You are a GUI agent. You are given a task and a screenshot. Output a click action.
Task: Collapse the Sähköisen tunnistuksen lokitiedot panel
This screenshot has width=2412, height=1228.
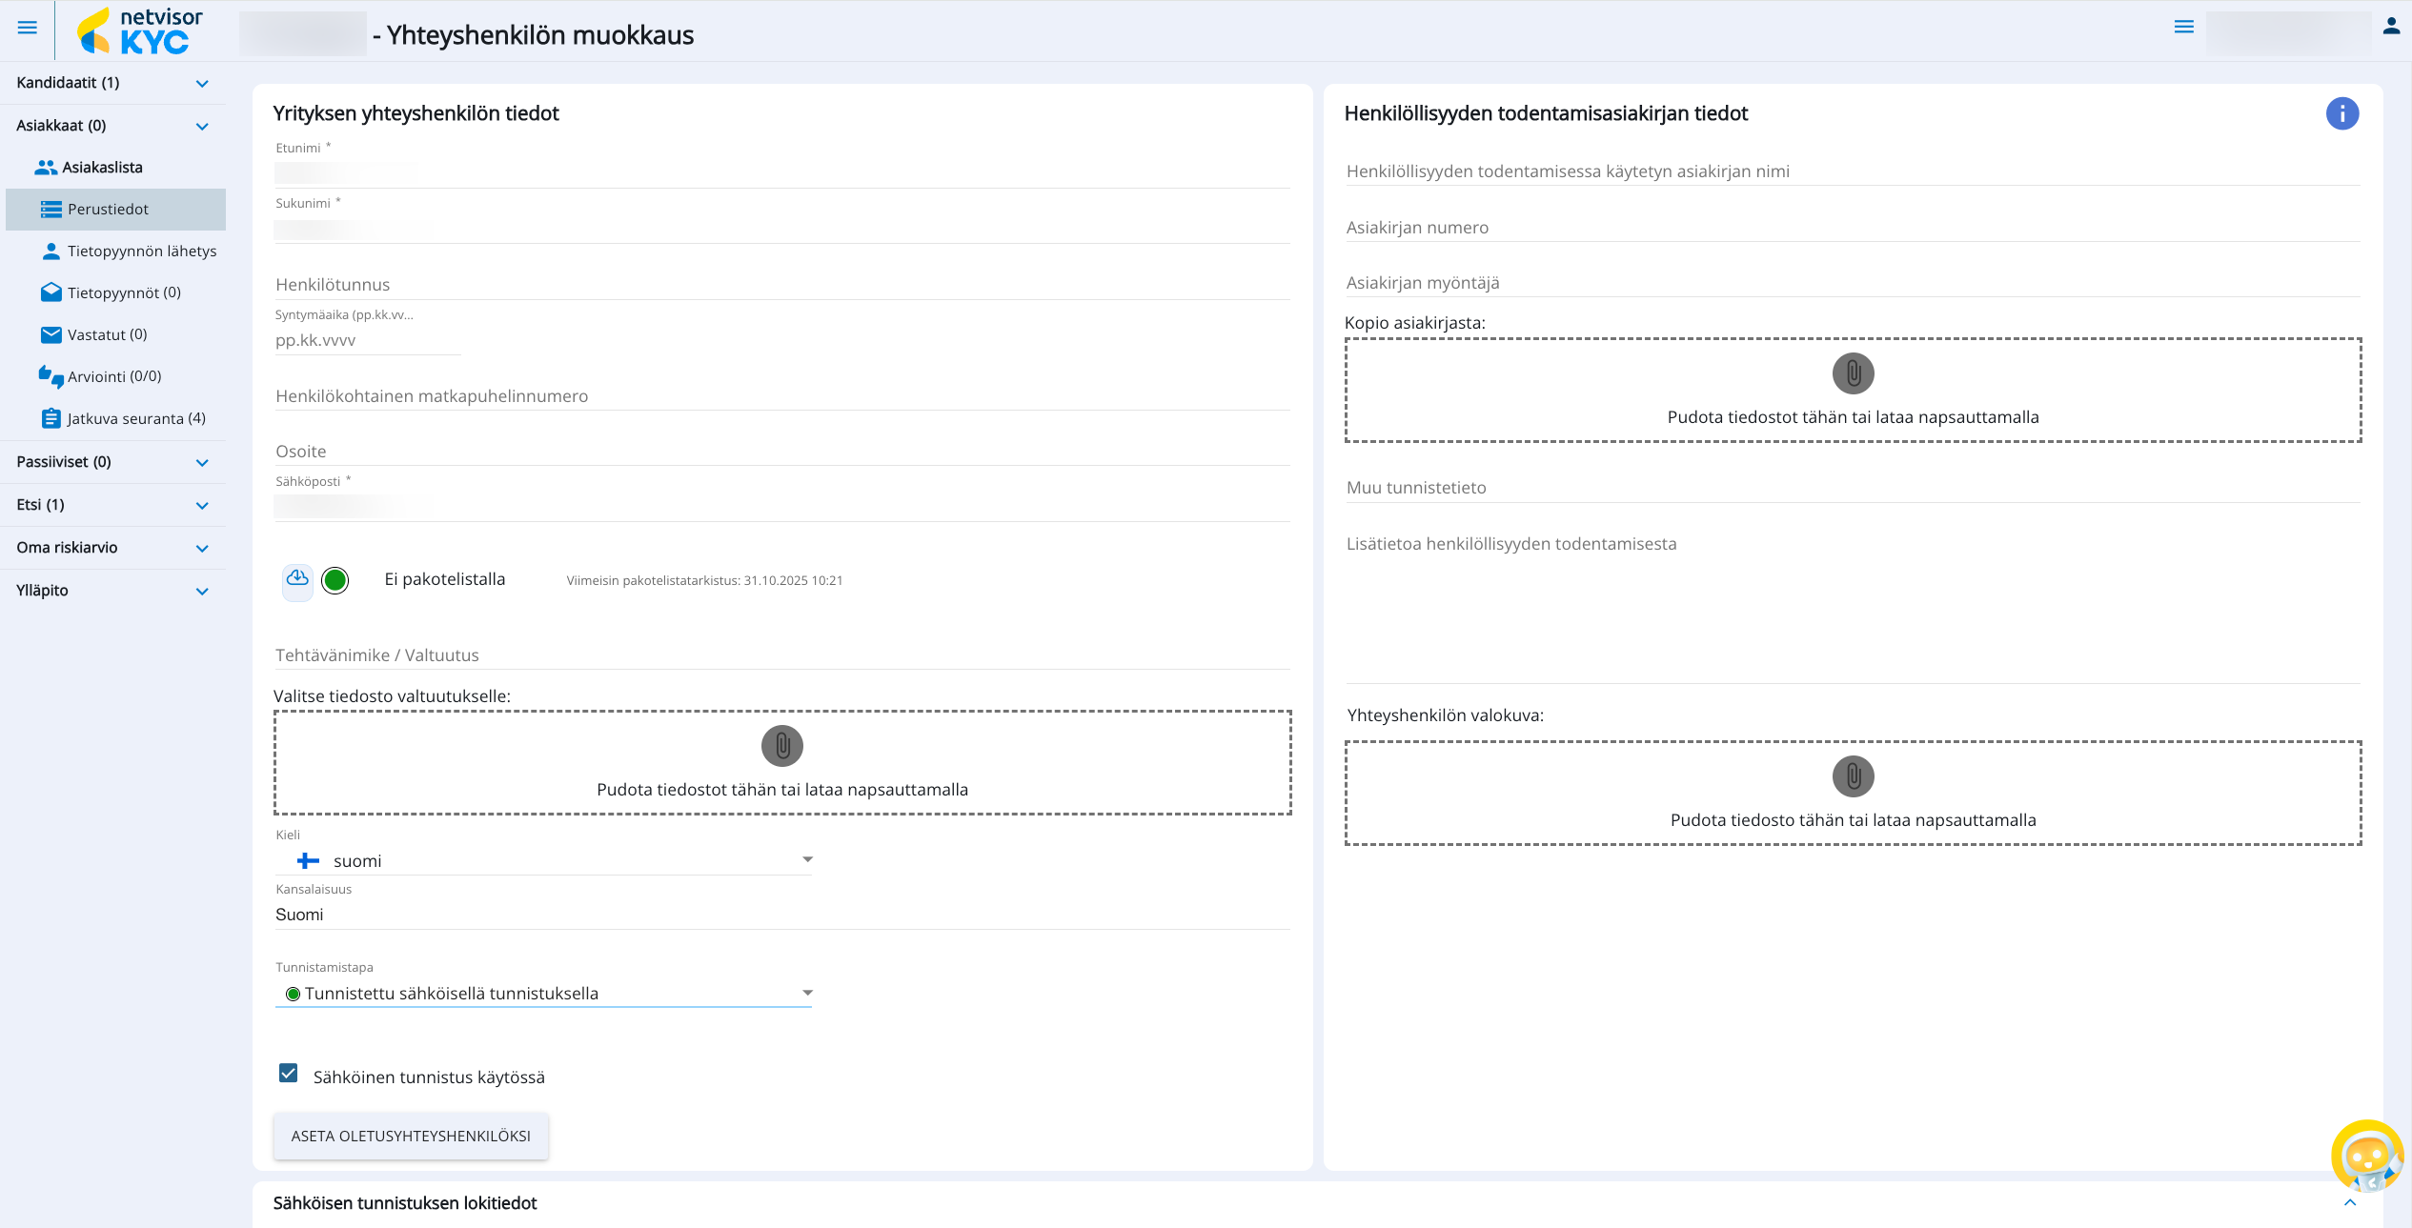coord(2349,1203)
